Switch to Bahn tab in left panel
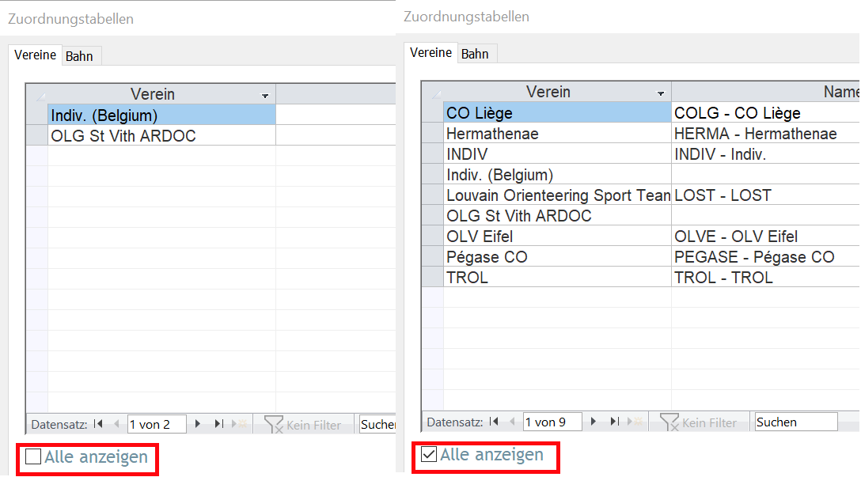The image size is (861, 477). pos(80,56)
